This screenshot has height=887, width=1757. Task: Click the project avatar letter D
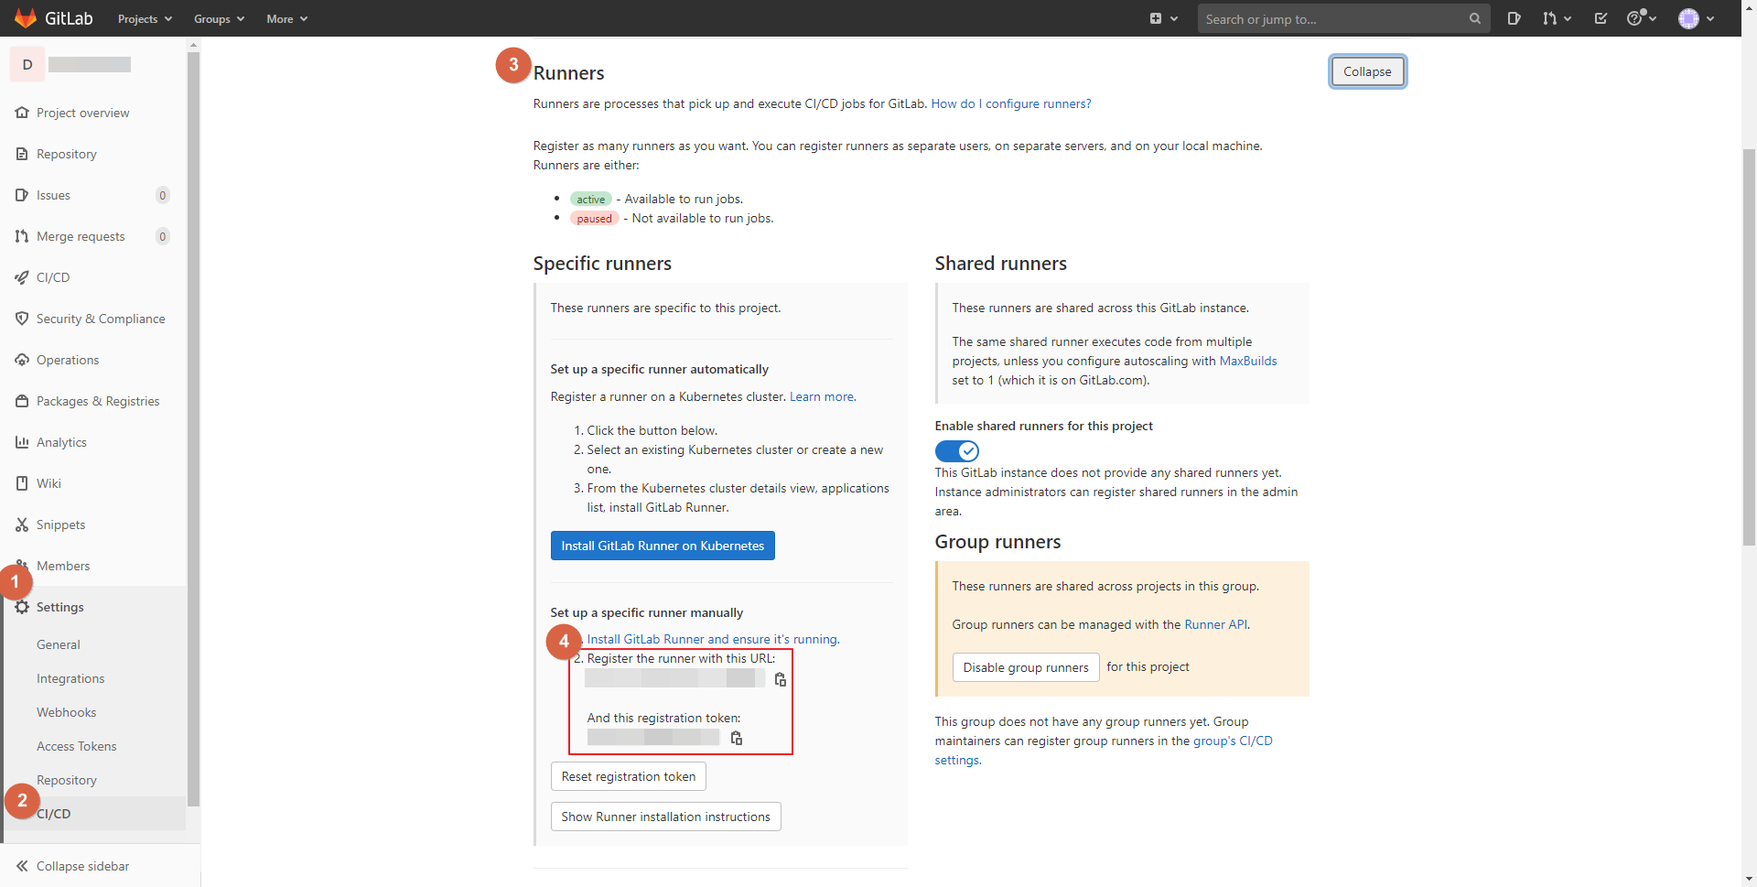coord(27,64)
